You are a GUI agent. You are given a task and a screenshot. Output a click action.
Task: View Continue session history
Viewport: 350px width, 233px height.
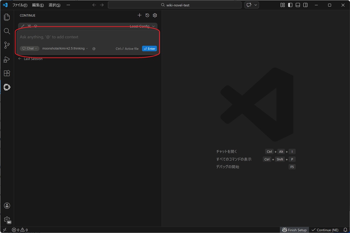point(147,15)
